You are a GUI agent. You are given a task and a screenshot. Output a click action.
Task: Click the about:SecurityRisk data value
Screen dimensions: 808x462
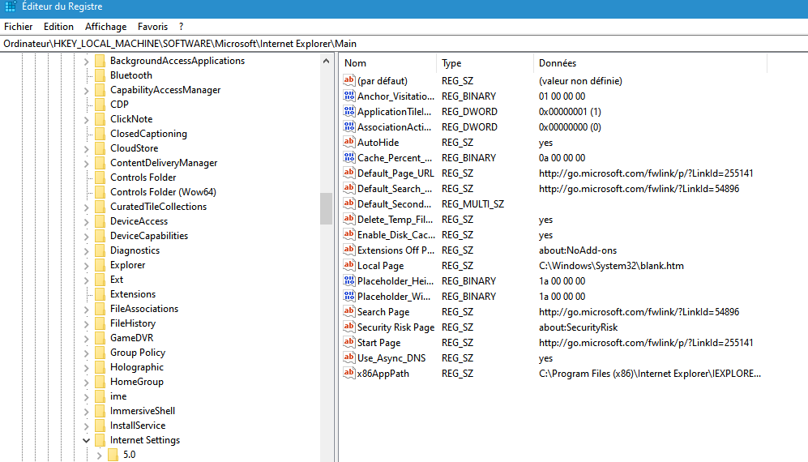[578, 327]
